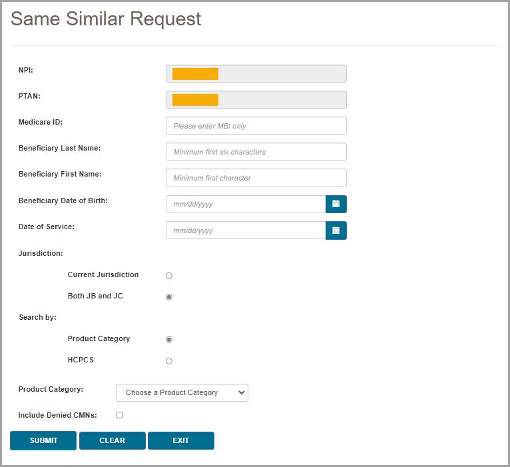Viewport: 510px width, 467px height.
Task: Open the Date of Service calendar picker
Action: (336, 231)
